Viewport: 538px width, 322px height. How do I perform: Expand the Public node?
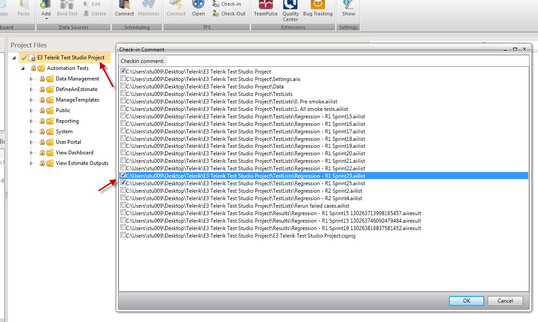[x=32, y=110]
